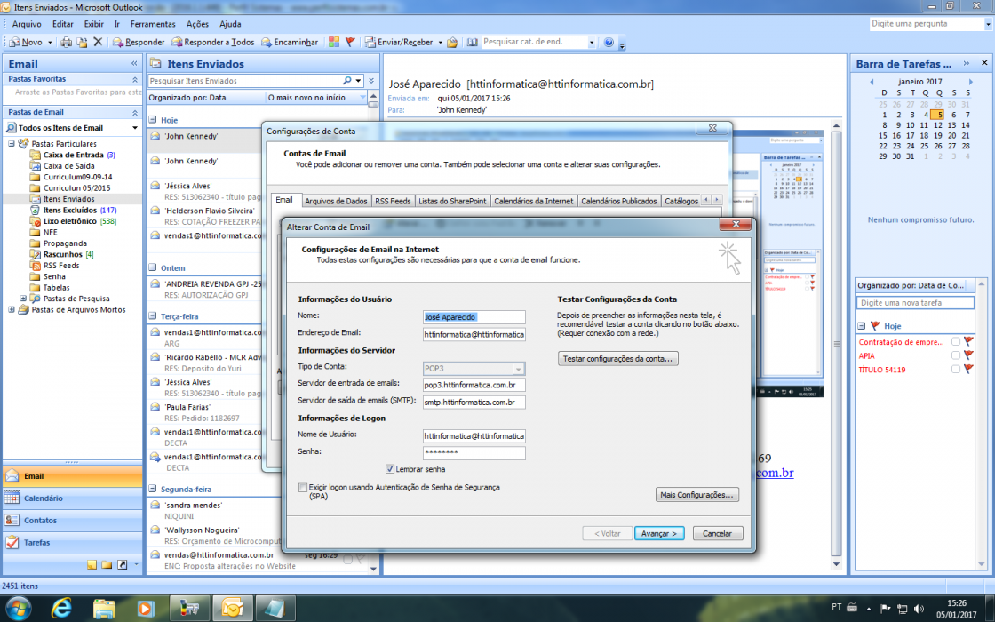Click the Calendário navigation pane button
The height and width of the screenshot is (622, 995).
pyautogui.click(x=72, y=498)
